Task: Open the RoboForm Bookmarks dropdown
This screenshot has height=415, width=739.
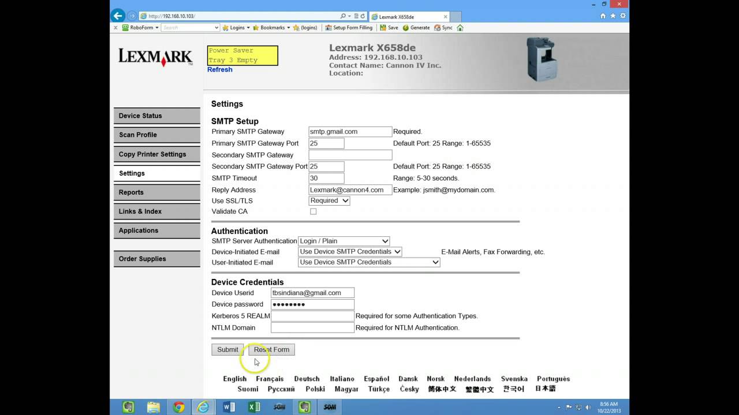Action: 272,28
